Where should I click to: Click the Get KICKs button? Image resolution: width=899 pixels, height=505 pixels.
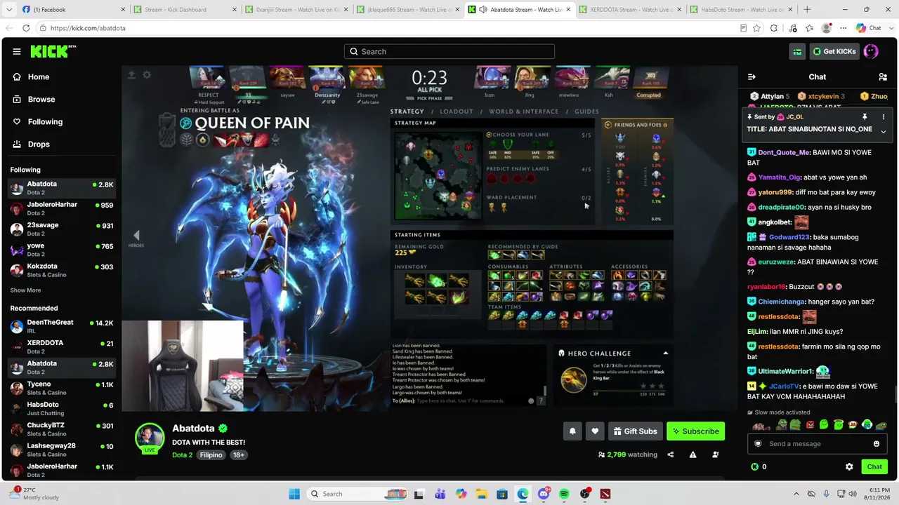point(834,51)
